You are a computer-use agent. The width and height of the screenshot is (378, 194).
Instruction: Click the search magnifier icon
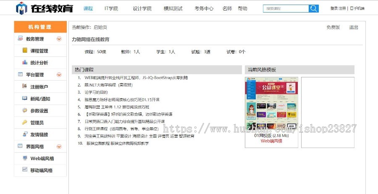pyautogui.click(x=313, y=8)
